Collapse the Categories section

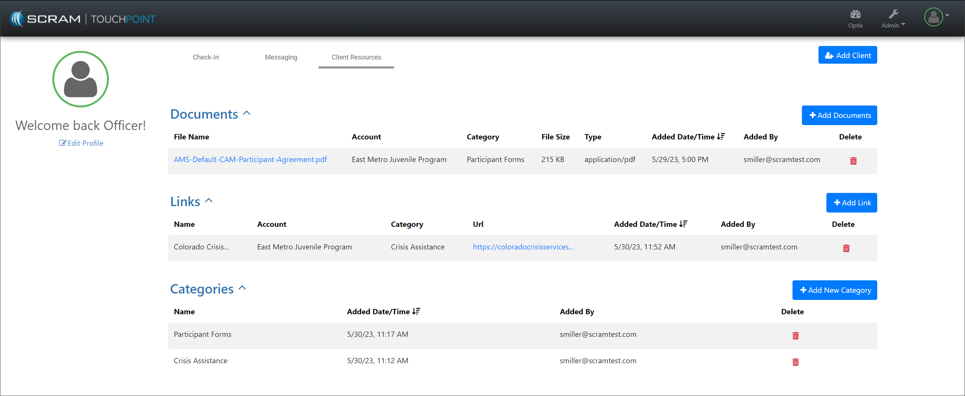pos(243,288)
